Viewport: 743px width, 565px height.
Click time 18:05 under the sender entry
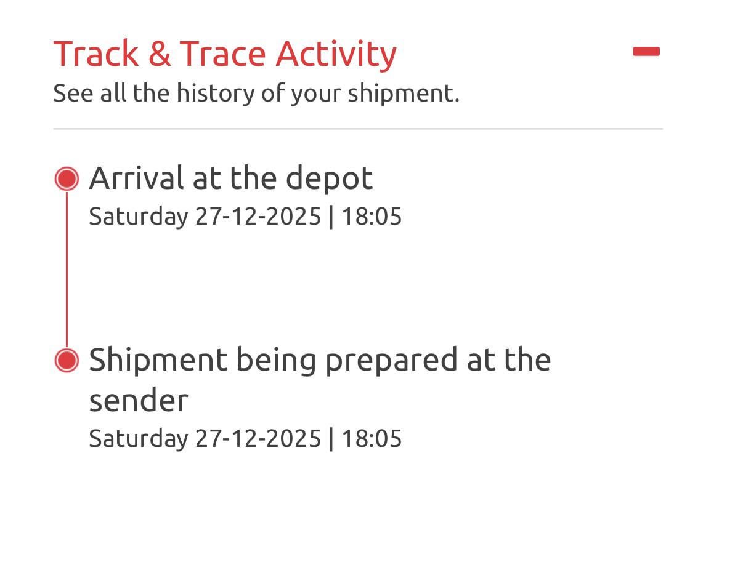pos(371,439)
